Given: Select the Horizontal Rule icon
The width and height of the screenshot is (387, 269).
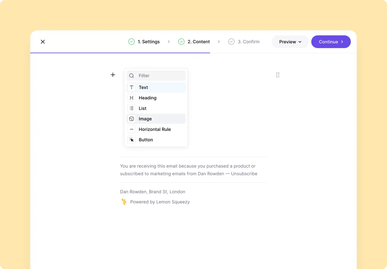Looking at the screenshot, I should 132,129.
